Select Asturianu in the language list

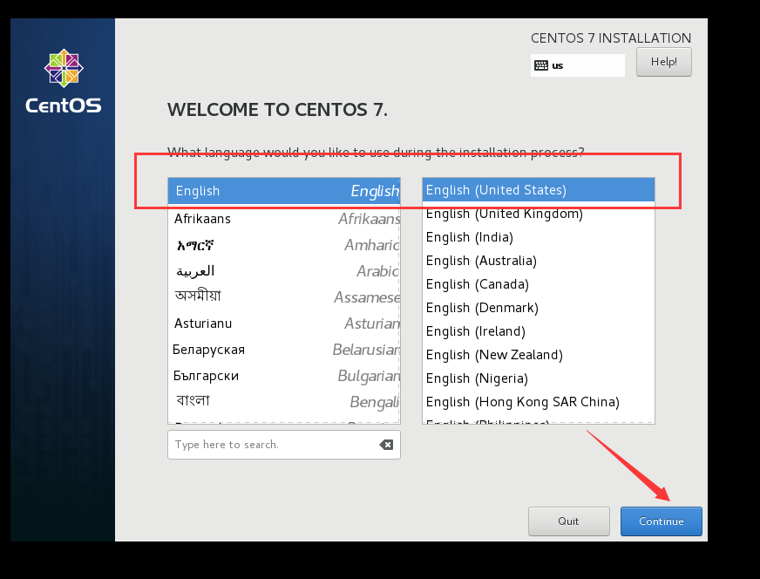[x=284, y=324]
